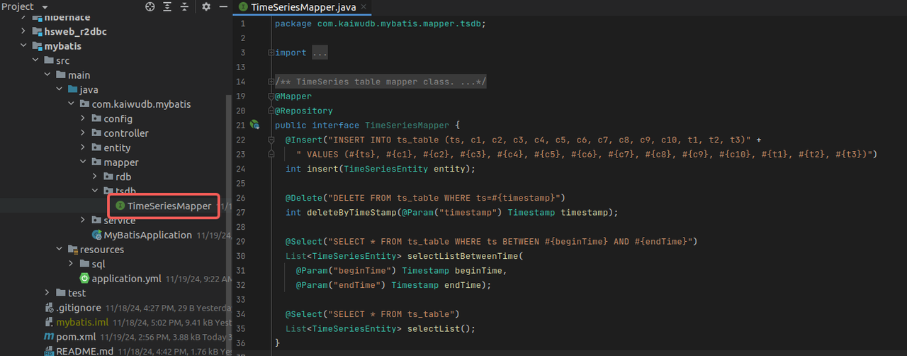Hide the Project tool window
The height and width of the screenshot is (356, 907).
click(223, 6)
